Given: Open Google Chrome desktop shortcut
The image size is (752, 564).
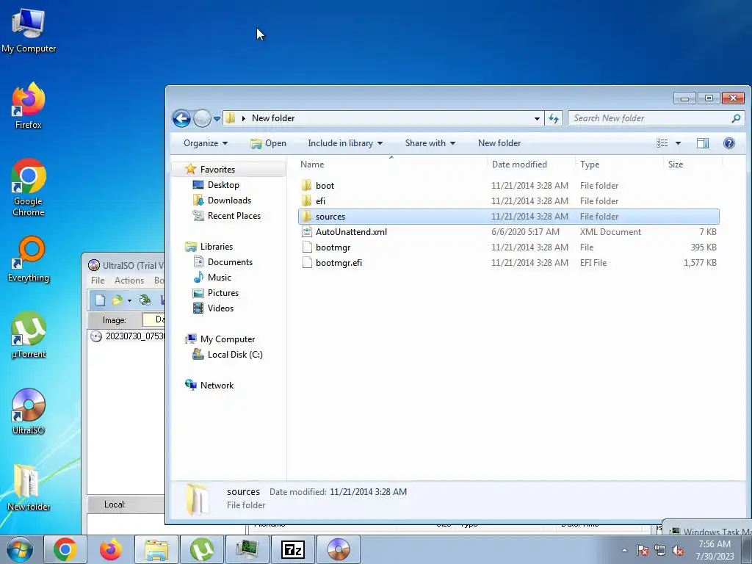Looking at the screenshot, I should pyautogui.click(x=29, y=187).
